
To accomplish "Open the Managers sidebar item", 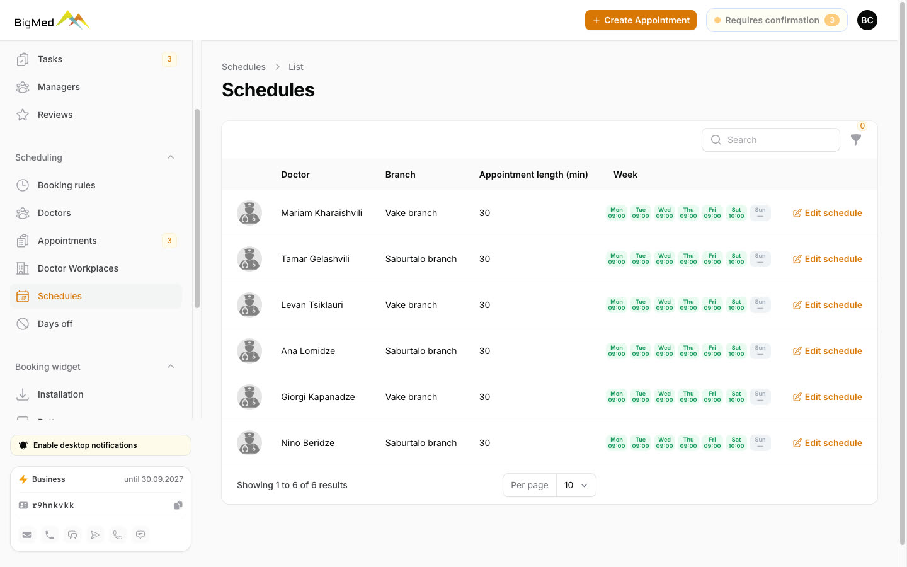I will pos(96,87).
